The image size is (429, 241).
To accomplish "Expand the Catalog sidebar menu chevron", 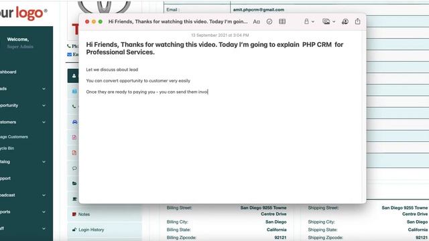I will click(44, 162).
